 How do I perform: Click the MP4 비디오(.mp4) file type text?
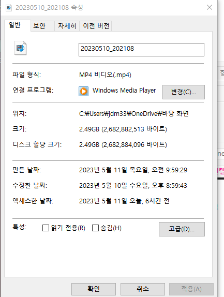tap(105, 75)
